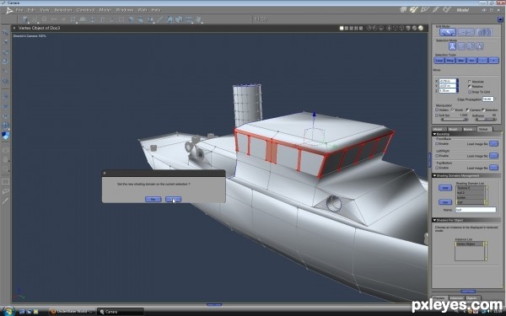Select third Edit Mode icon button
This screenshot has height=316, width=506.
[x=484, y=32]
